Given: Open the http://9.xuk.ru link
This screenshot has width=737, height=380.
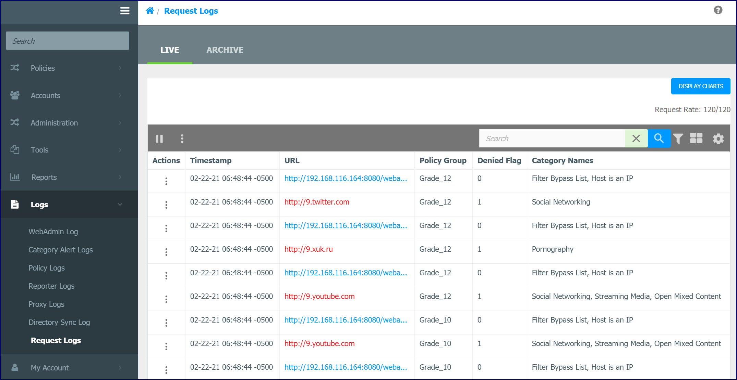Looking at the screenshot, I should click(x=309, y=249).
